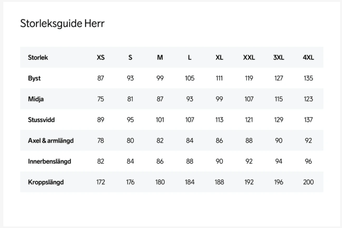
Task: Select Innerbenslängd value 94 for 3XL
Action: (x=279, y=162)
